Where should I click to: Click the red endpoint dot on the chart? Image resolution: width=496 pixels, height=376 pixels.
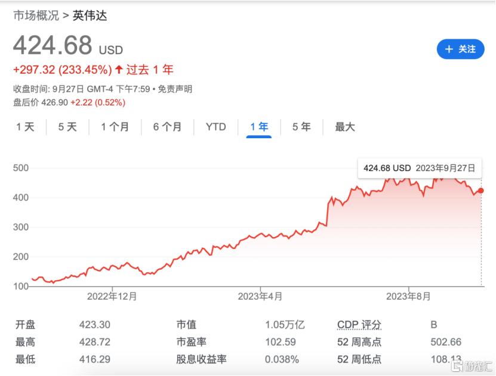[481, 191]
